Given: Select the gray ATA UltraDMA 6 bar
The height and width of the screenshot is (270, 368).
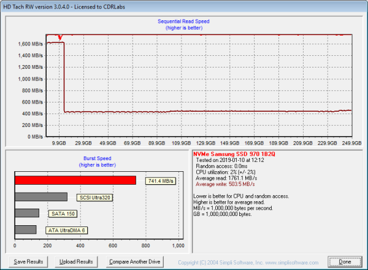Looking at the screenshot, I should (x=26, y=229).
